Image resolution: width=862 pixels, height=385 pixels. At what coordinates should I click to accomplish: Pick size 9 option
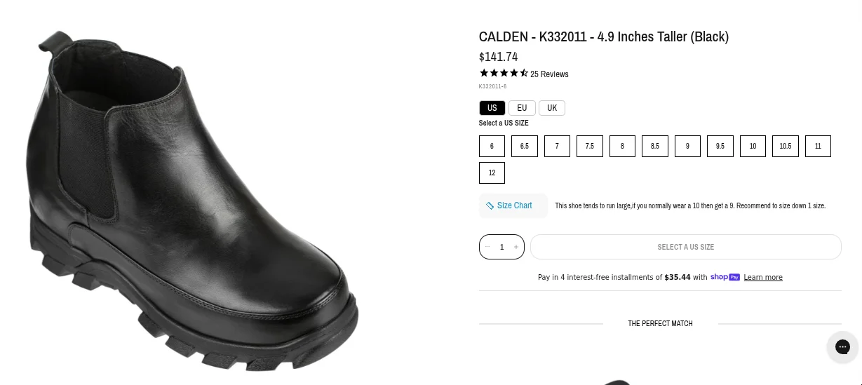click(x=687, y=146)
